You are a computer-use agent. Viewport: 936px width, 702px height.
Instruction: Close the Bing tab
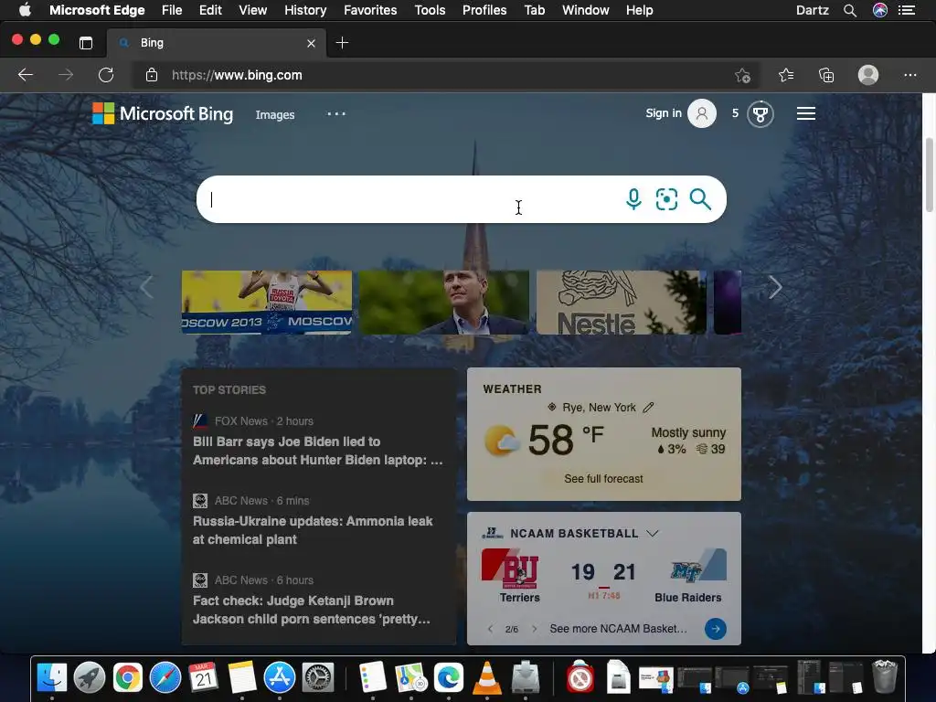(311, 43)
